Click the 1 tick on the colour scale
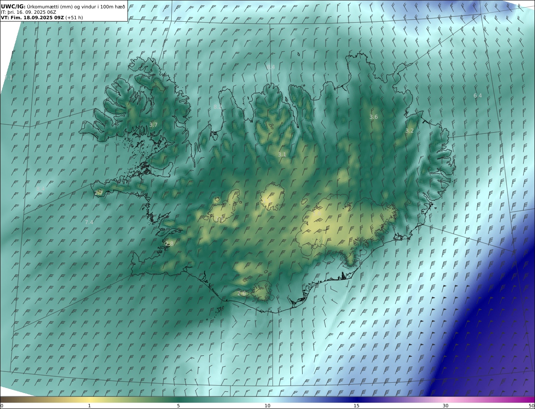The width and height of the screenshot is (535, 409). pos(89,406)
